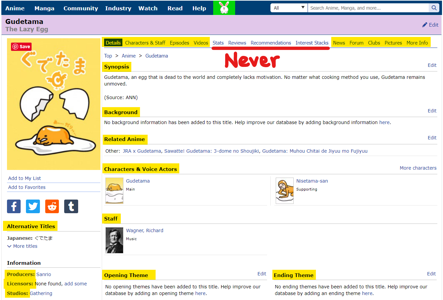443x300 pixels.
Task: Go to the Pictures tab
Action: tap(393, 43)
